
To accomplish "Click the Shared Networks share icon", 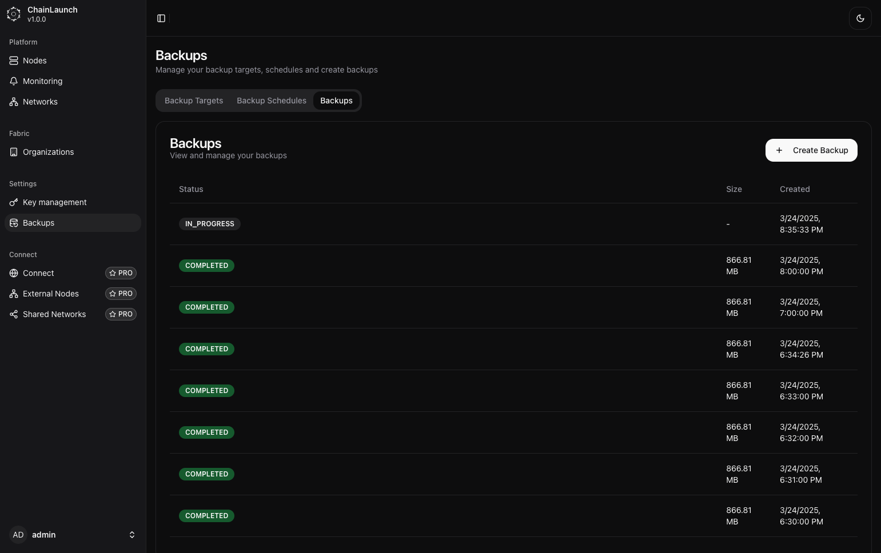I will pyautogui.click(x=14, y=314).
